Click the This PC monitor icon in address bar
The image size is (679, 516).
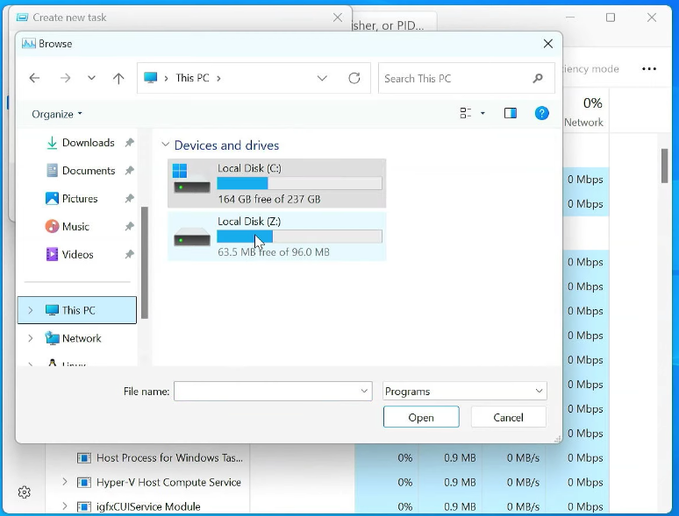150,78
